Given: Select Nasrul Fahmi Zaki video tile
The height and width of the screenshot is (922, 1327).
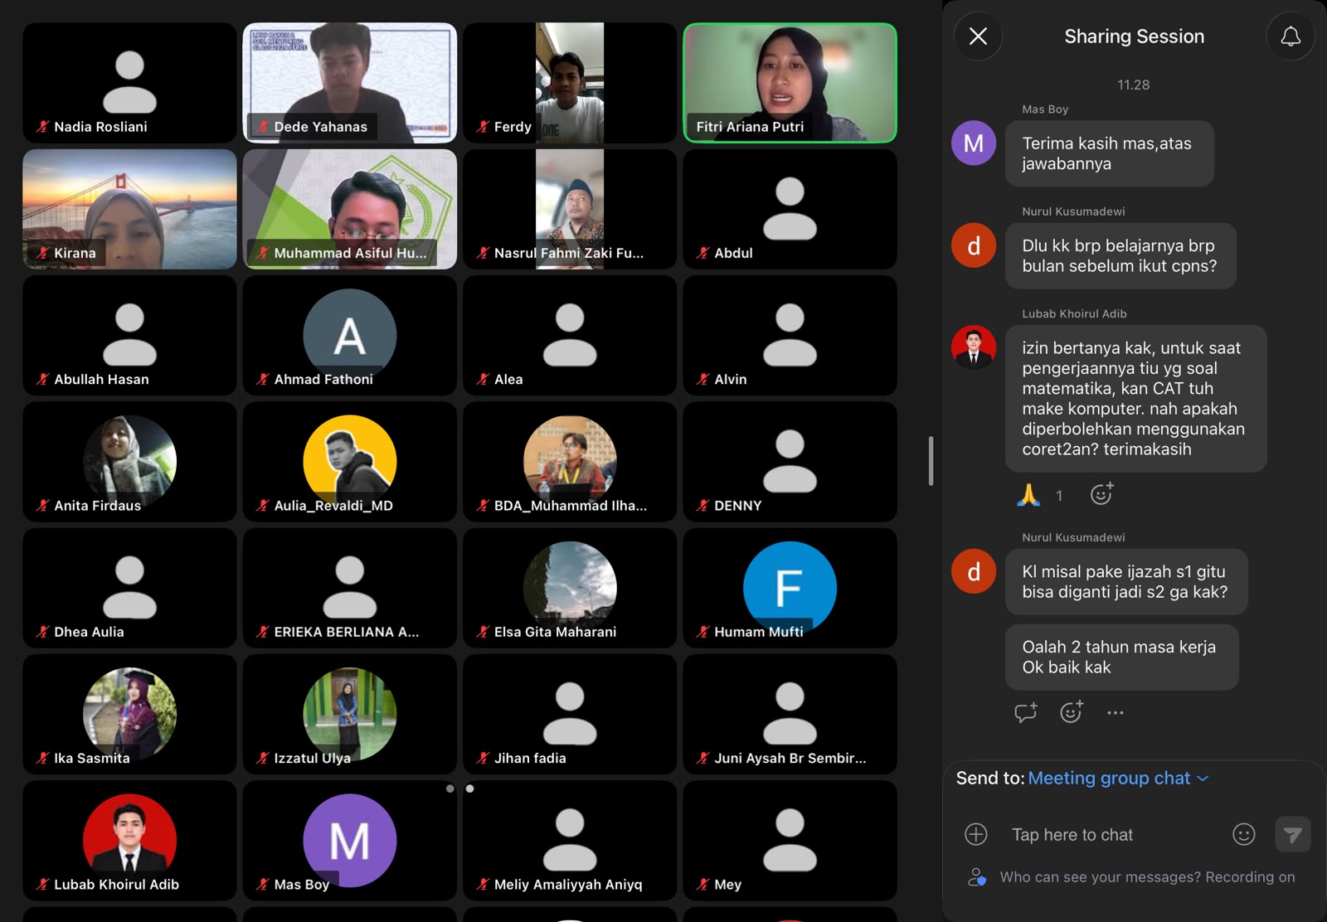Looking at the screenshot, I should click(570, 209).
